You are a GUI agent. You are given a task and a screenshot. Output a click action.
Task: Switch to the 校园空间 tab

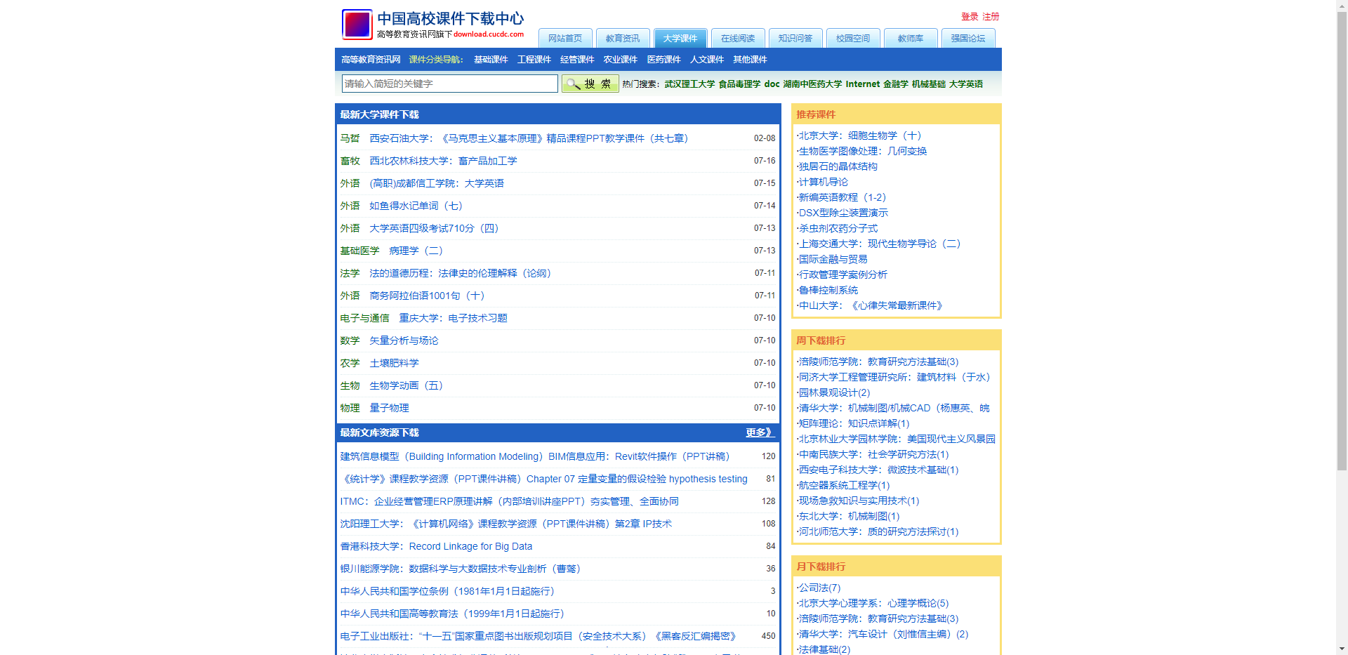pos(853,39)
